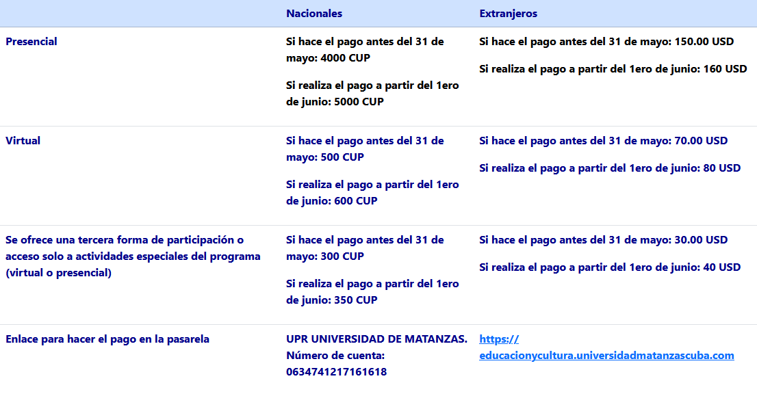Image resolution: width=757 pixels, height=396 pixels.
Task: Click the Nacionales column header
Action: tap(314, 13)
